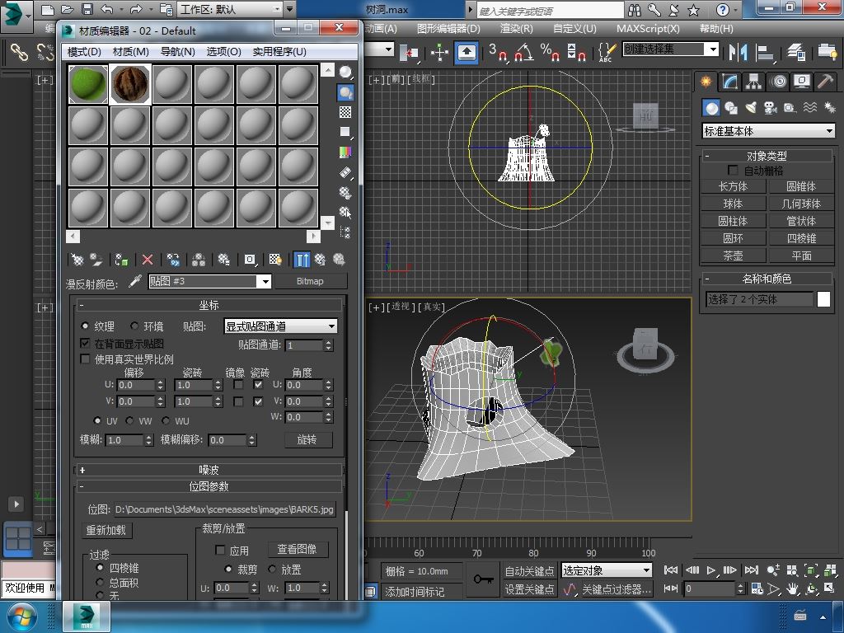
Task: Open the Utilities hammer panel icon
Action: (x=825, y=82)
